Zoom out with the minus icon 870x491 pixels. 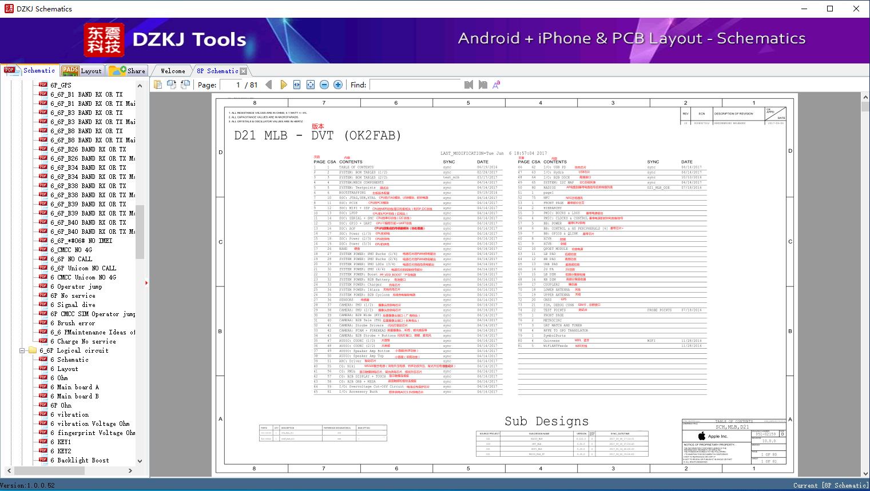click(x=324, y=85)
